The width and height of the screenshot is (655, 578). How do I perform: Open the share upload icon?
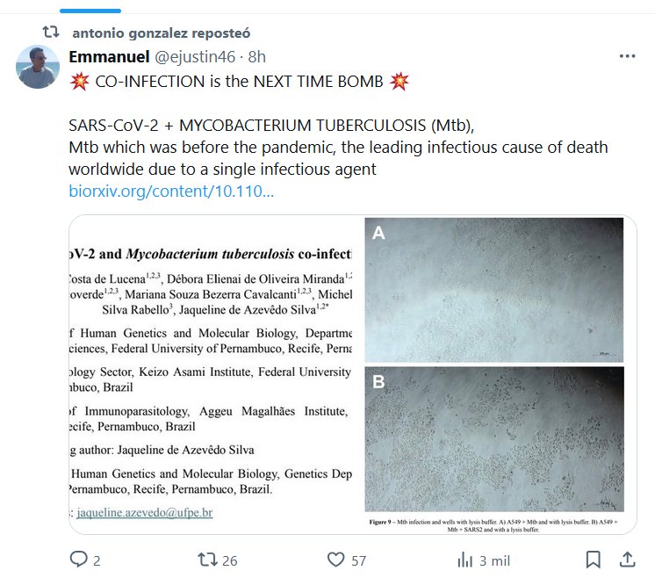click(x=628, y=560)
